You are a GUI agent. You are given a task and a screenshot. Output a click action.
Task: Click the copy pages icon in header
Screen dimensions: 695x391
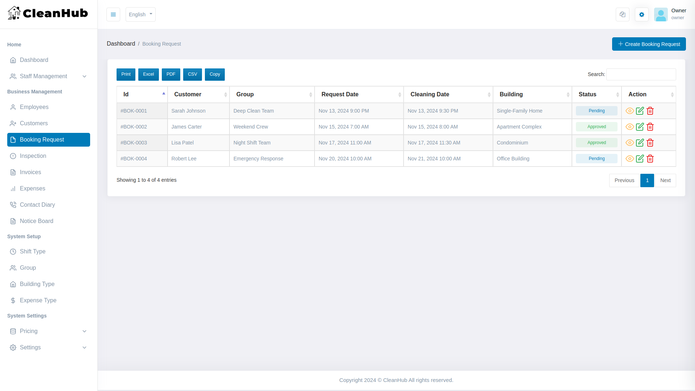(622, 14)
